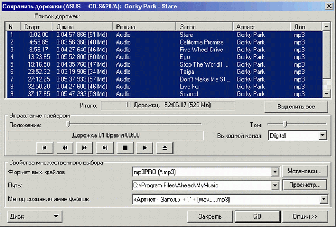
Task: Rewind the current track
Action: click(x=65, y=148)
